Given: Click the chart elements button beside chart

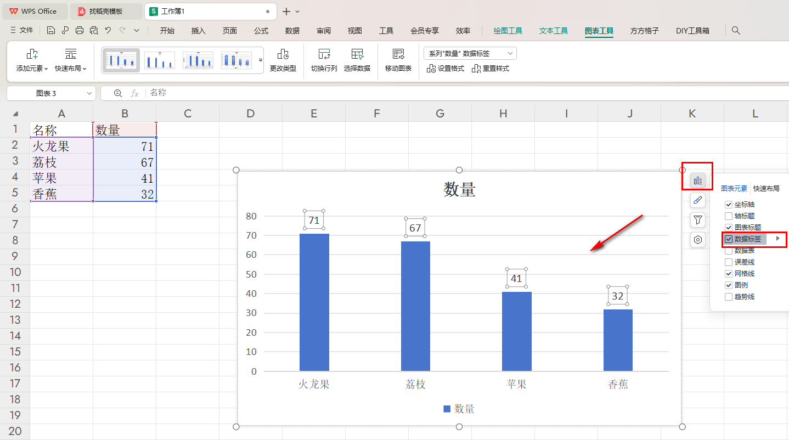Looking at the screenshot, I should pos(698,180).
